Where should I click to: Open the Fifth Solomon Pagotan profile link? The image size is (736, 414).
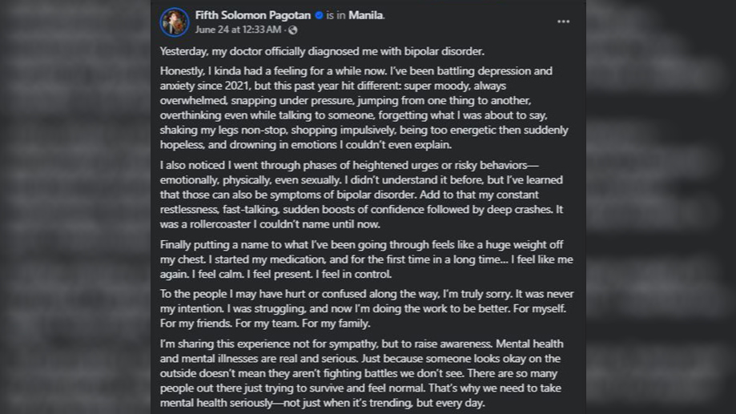pos(252,15)
